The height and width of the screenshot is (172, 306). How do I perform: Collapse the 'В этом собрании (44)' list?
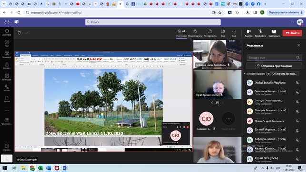(244, 74)
